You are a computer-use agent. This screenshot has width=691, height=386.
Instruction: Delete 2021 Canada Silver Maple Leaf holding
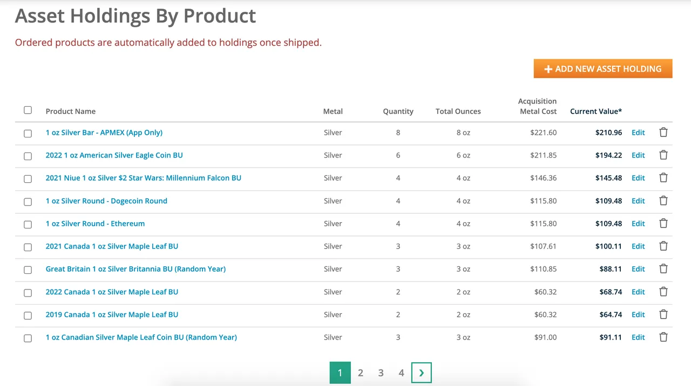663,246
